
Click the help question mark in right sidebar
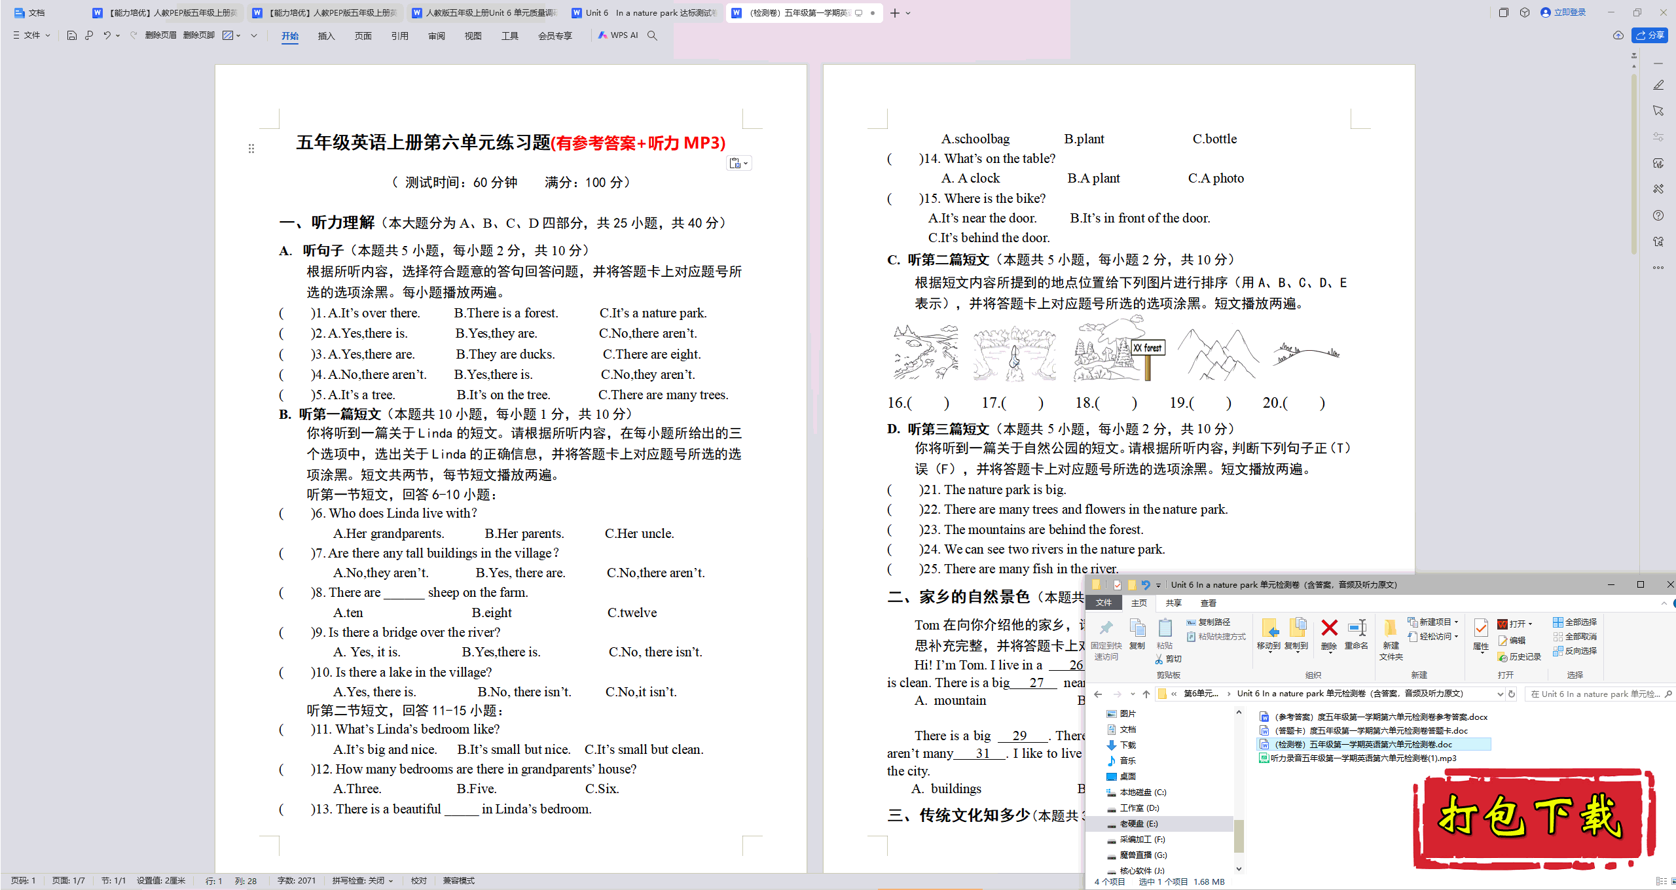pos(1658,215)
